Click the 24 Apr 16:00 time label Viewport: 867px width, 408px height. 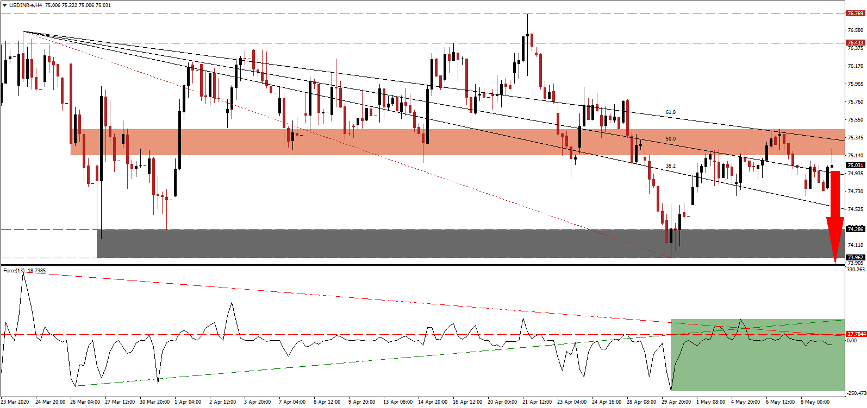[x=607, y=402]
